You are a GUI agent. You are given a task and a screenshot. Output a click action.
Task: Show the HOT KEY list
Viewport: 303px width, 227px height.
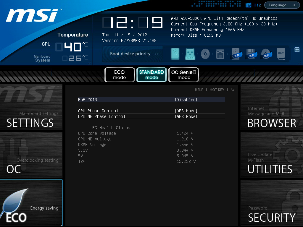[x=217, y=90]
